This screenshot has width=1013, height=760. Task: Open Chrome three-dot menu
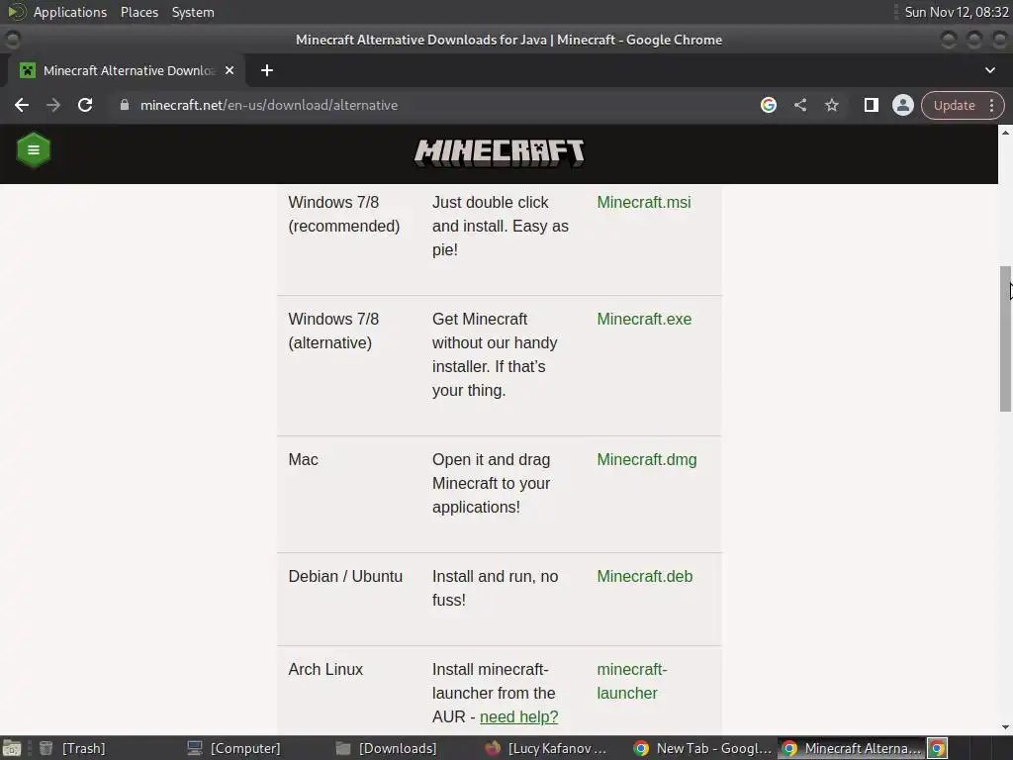click(x=991, y=105)
